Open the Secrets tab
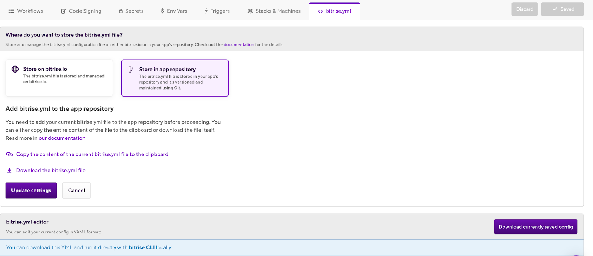This screenshot has height=256, width=593. pos(131,11)
